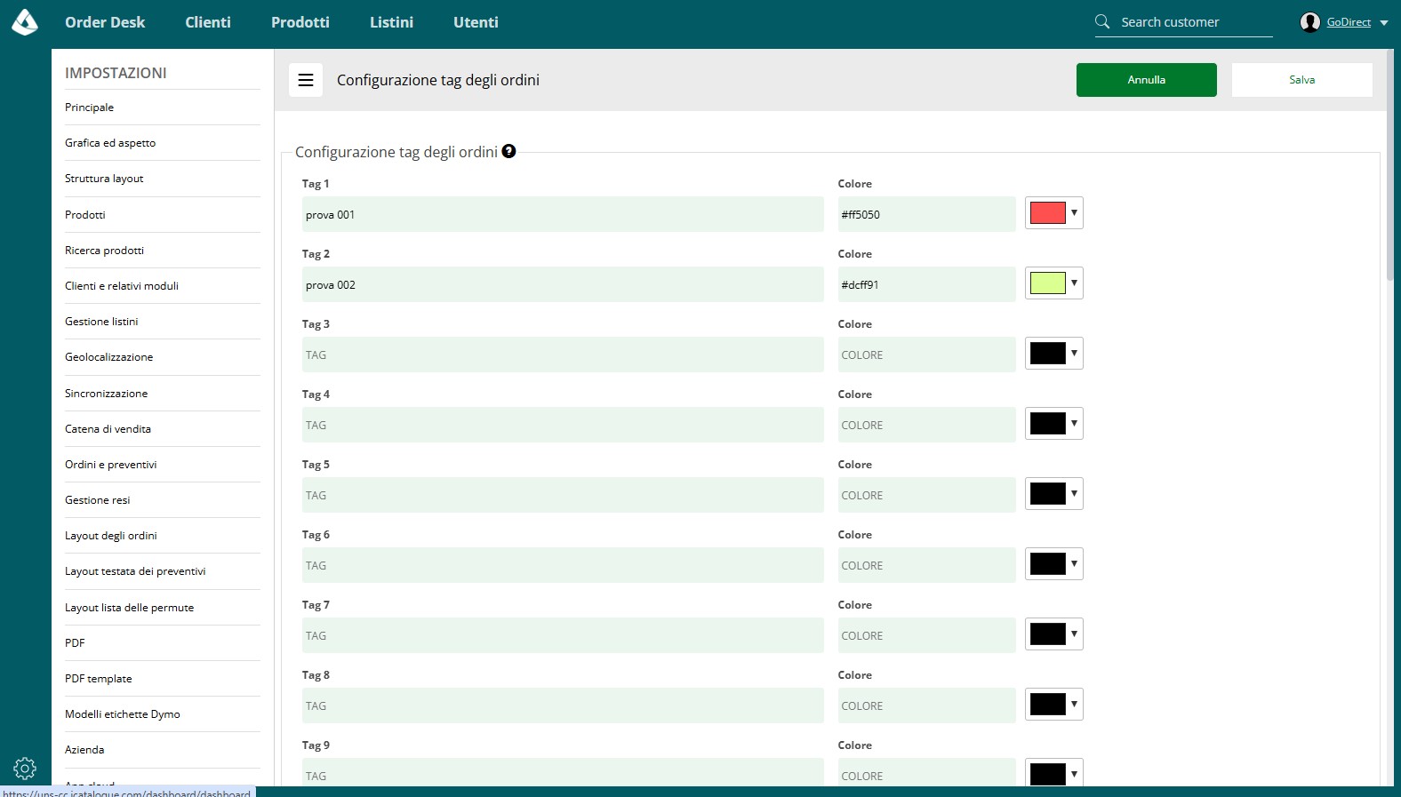Screen dimensions: 1401x797
Task: Open the Clienti menu
Action: tap(208, 22)
